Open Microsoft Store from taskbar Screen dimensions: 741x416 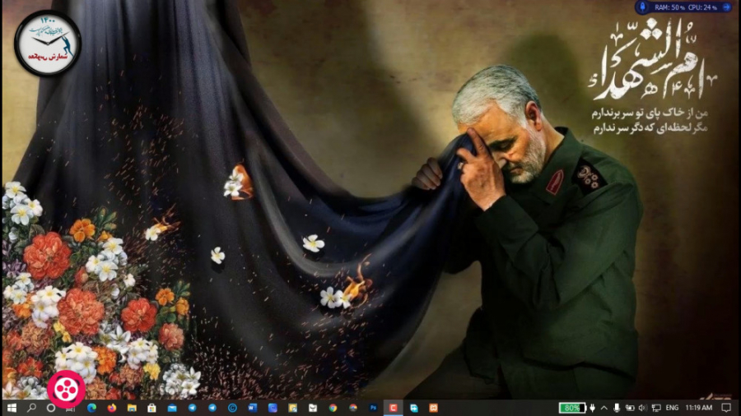[x=151, y=408]
